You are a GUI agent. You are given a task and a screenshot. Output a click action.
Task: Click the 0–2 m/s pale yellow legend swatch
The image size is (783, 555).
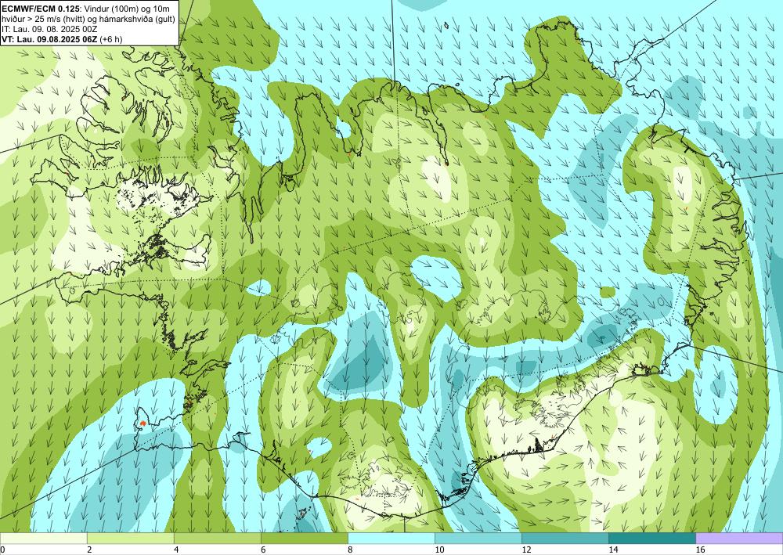point(43,539)
